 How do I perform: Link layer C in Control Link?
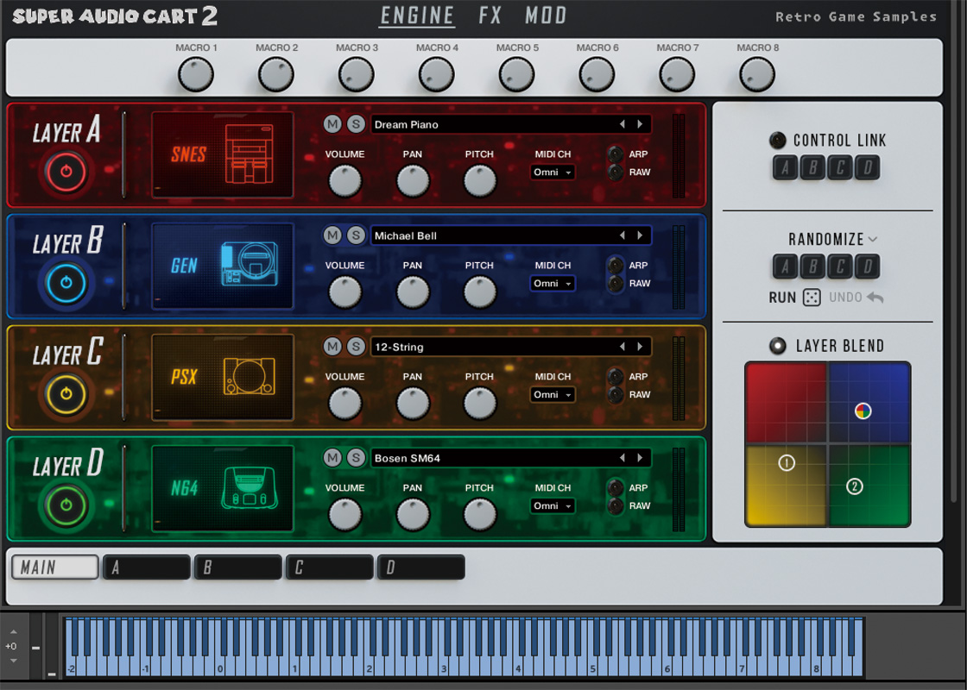point(840,167)
